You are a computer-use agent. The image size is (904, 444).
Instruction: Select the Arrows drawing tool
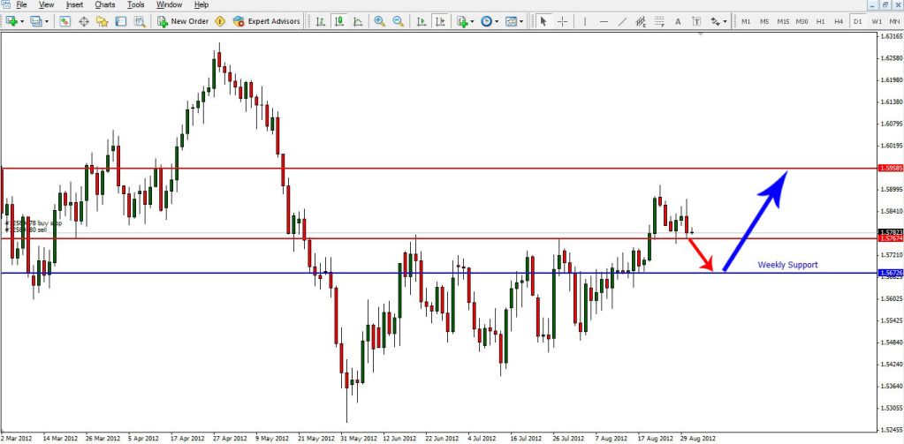pyautogui.click(x=716, y=21)
